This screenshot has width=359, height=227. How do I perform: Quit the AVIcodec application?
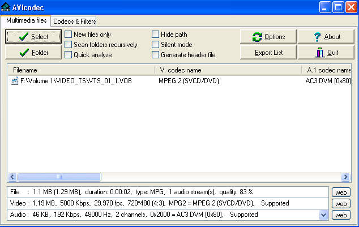tap(326, 53)
